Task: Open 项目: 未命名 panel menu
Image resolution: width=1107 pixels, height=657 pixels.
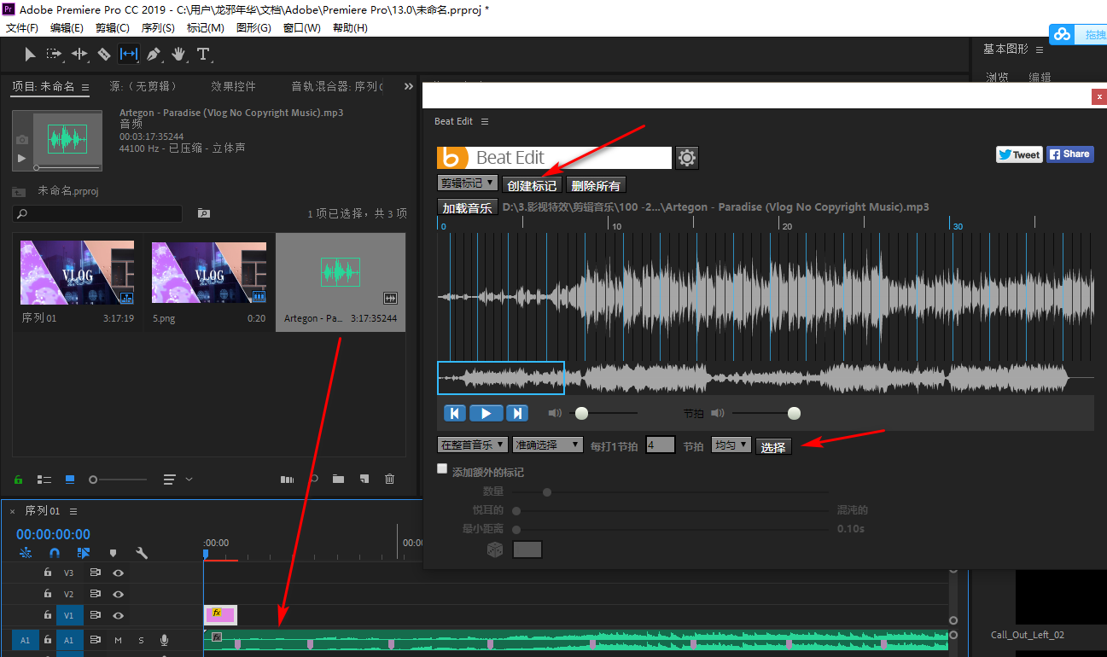Action: click(x=85, y=86)
